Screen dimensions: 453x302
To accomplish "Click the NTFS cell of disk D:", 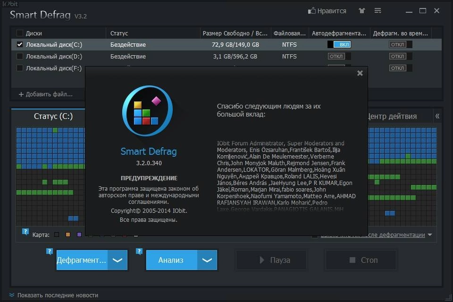I will click(x=289, y=56).
